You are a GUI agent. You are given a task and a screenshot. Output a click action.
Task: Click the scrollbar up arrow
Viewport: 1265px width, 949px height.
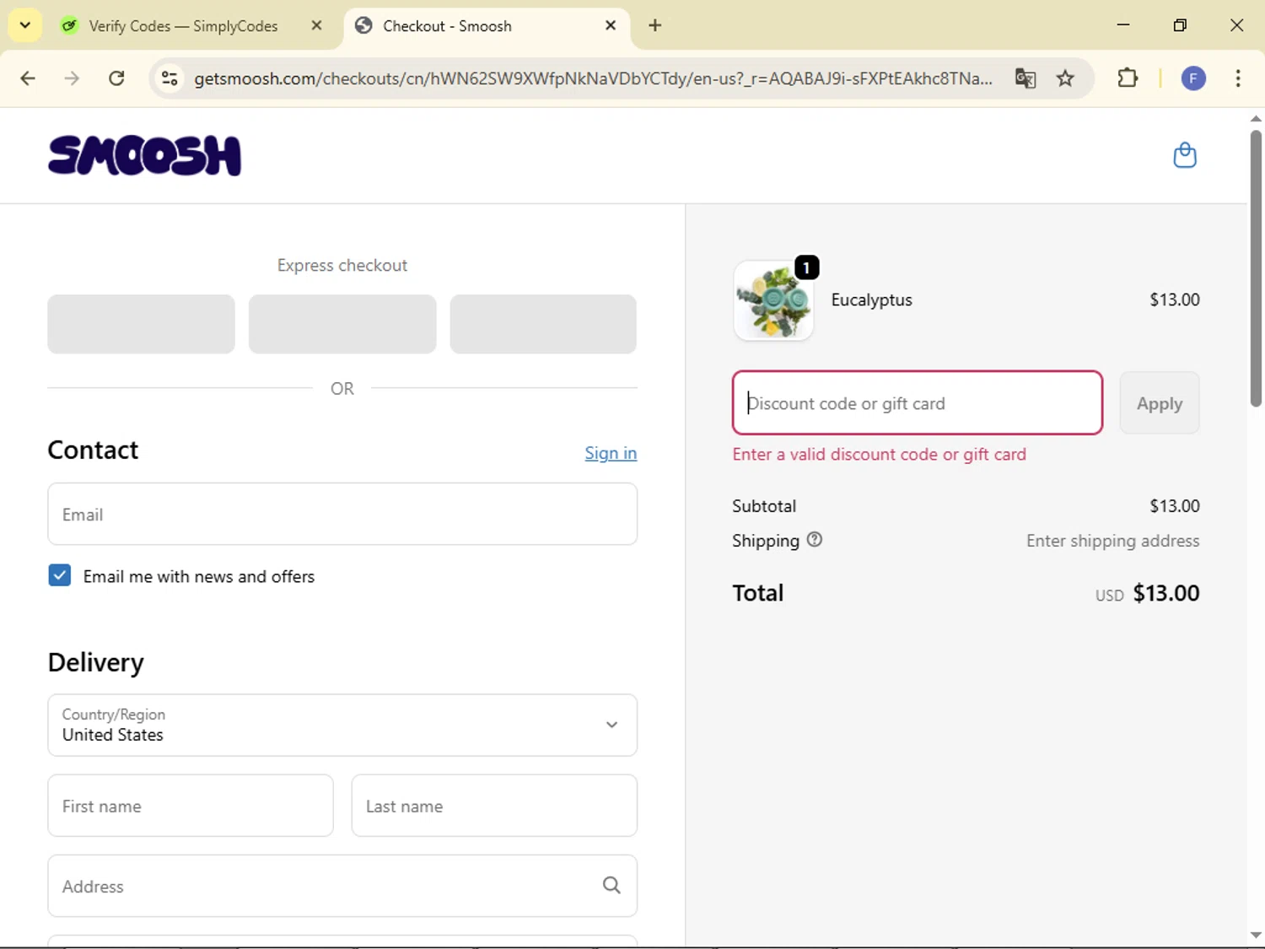point(1256,119)
